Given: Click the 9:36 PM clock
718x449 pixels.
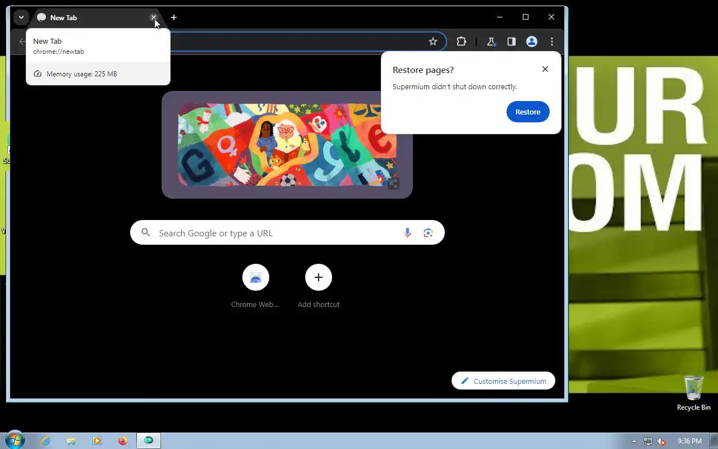Looking at the screenshot, I should pos(689,441).
